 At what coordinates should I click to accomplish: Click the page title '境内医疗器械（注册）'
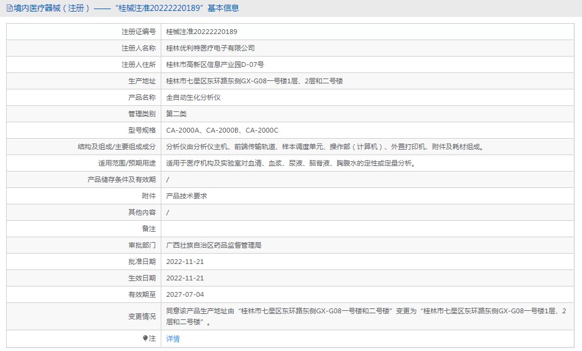point(52,8)
